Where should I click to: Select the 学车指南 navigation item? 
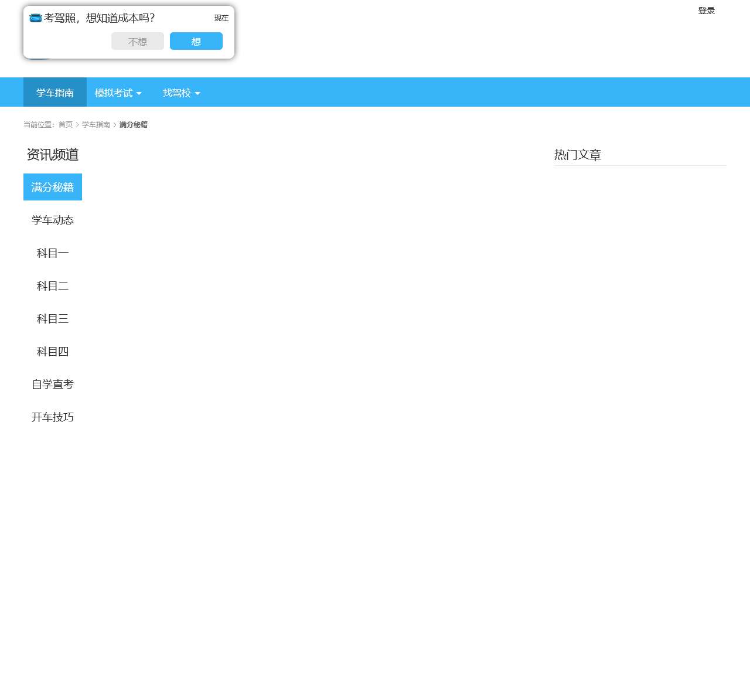[54, 93]
